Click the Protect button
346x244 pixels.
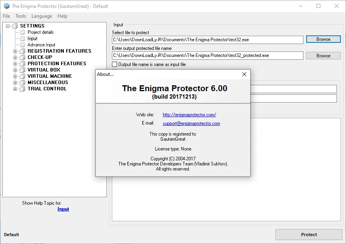tap(309, 235)
